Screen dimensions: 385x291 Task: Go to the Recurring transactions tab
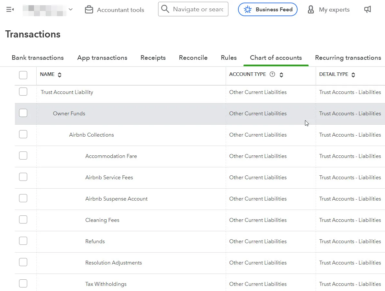348,58
